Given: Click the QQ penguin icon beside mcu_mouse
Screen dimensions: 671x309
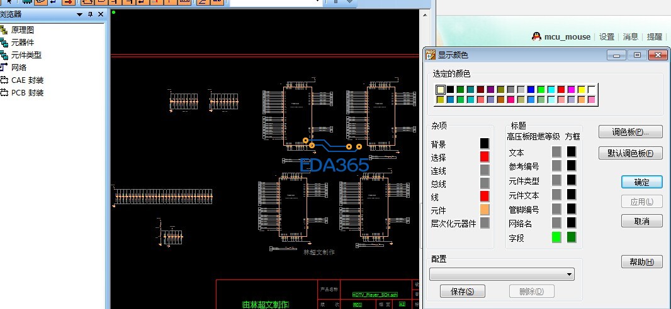Looking at the screenshot, I should 536,36.
